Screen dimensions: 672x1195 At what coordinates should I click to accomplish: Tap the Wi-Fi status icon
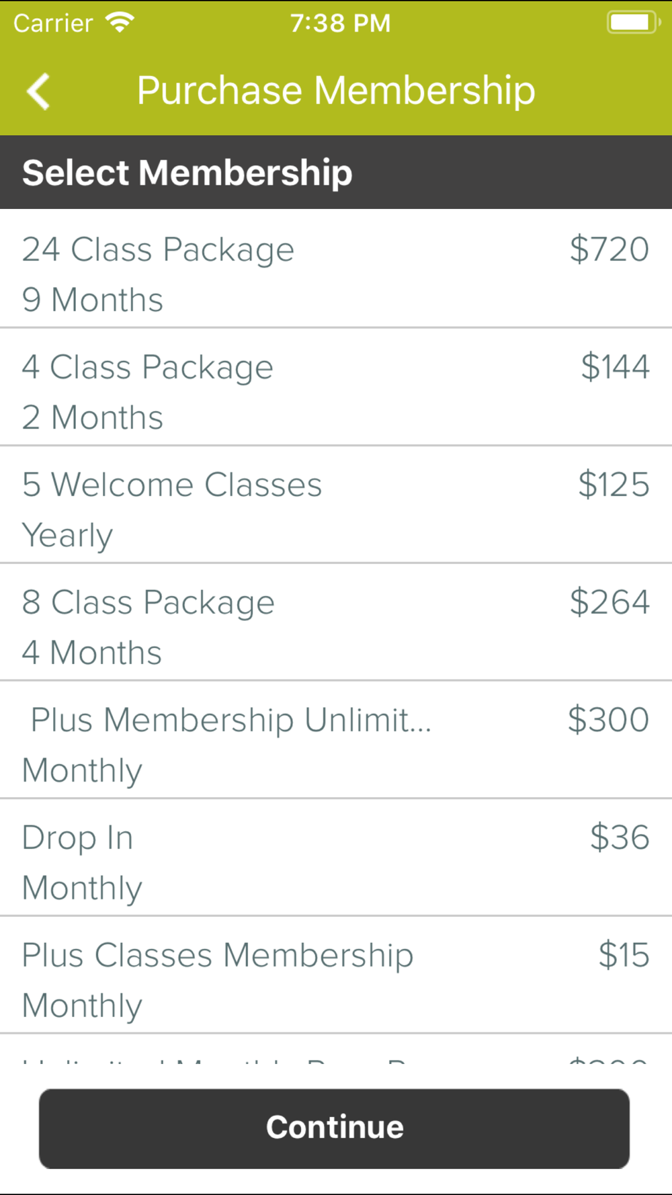click(x=120, y=23)
